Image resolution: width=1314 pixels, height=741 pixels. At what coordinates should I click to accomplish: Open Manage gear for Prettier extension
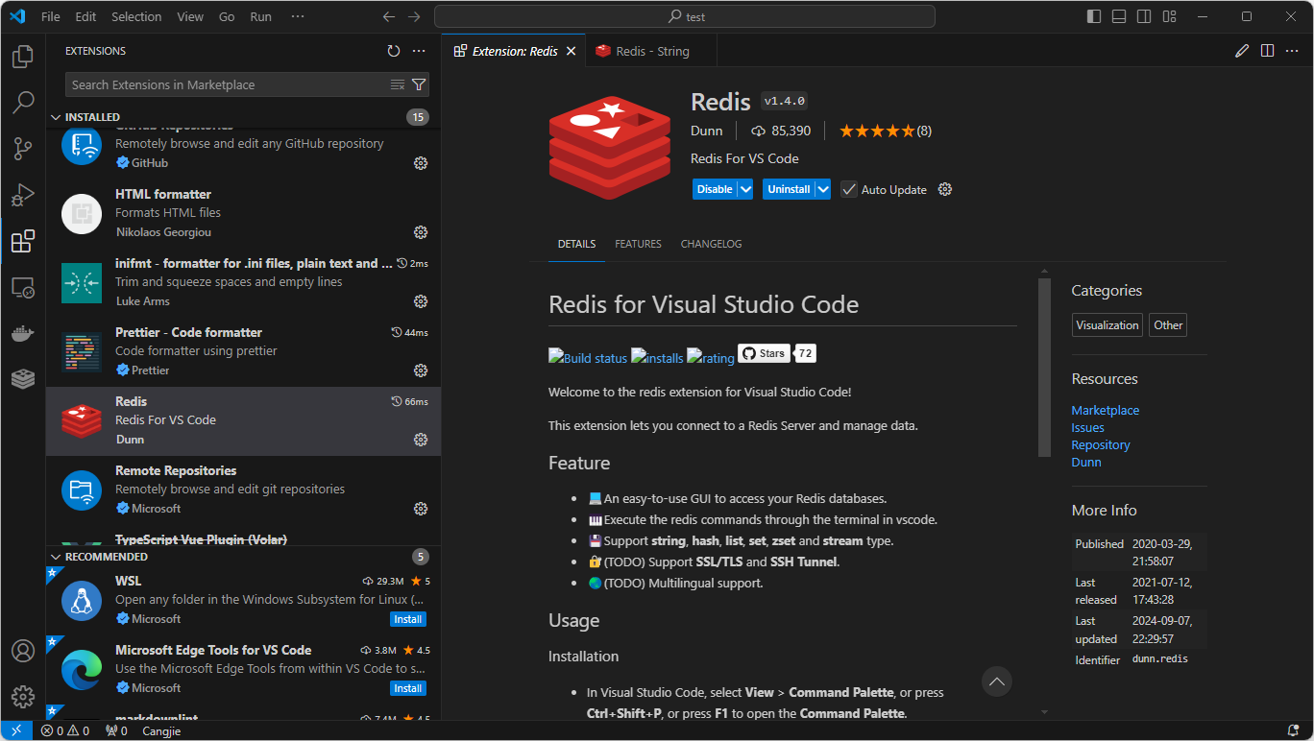420,370
